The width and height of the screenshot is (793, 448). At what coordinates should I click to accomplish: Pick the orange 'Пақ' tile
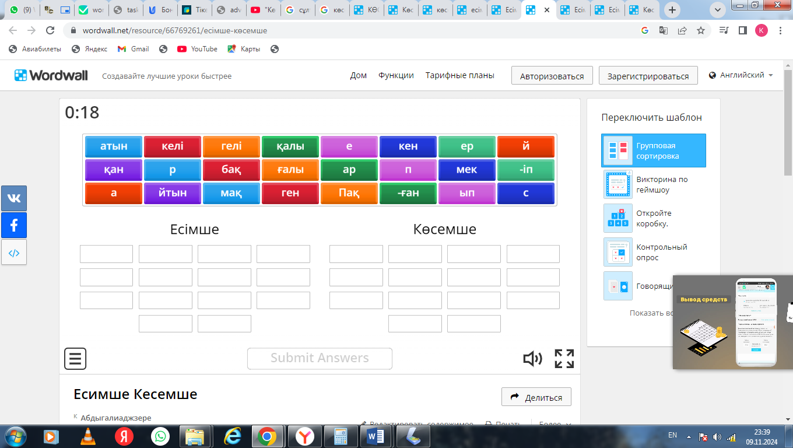coord(349,193)
